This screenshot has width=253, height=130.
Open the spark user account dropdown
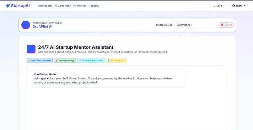coord(239,6)
